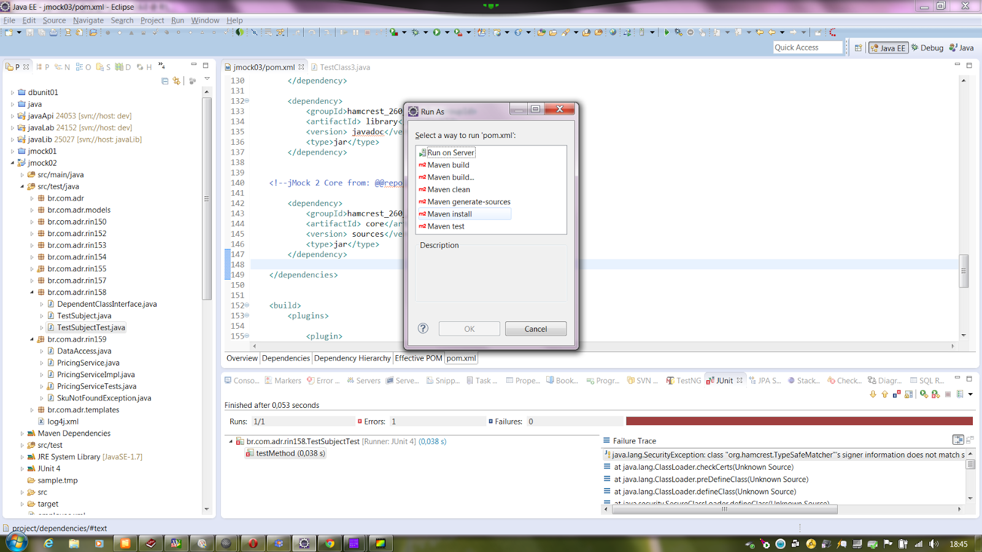
Task: Switch to the Debug perspective
Action: [x=927, y=48]
